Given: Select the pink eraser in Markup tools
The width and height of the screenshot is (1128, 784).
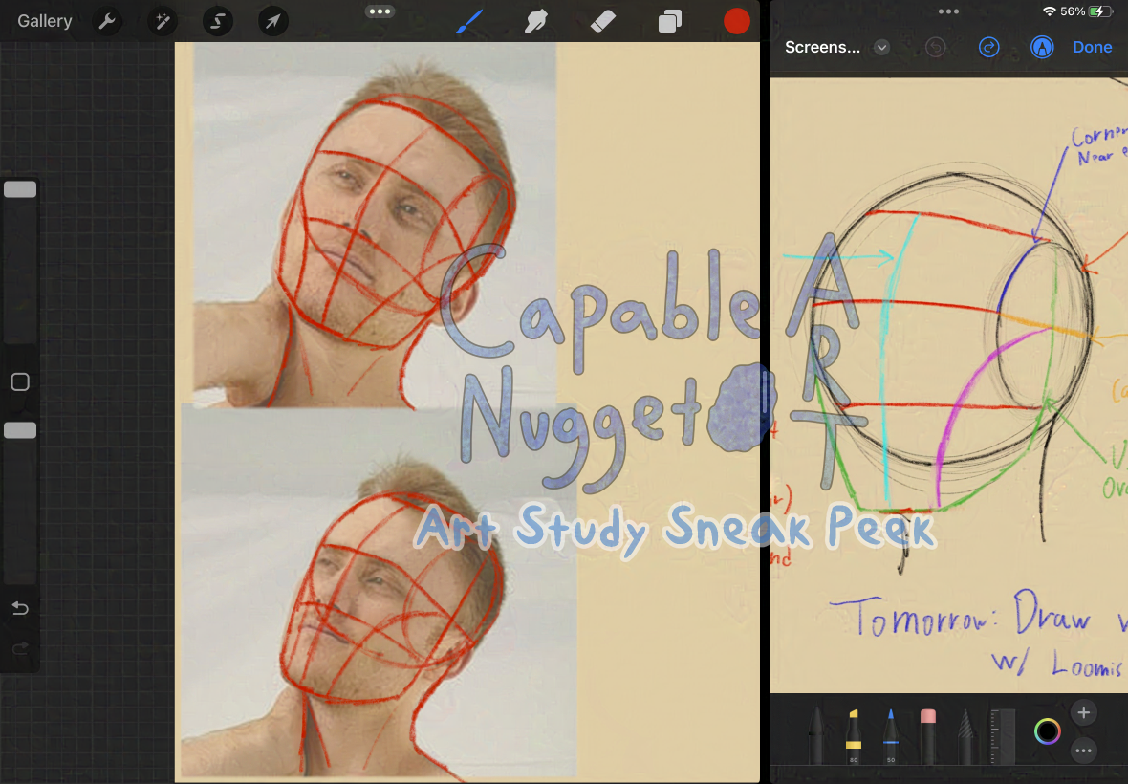Looking at the screenshot, I should 927,734.
